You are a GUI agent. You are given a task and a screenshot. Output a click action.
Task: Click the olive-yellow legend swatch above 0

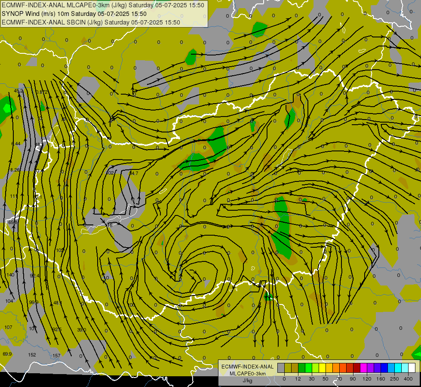click(288, 368)
